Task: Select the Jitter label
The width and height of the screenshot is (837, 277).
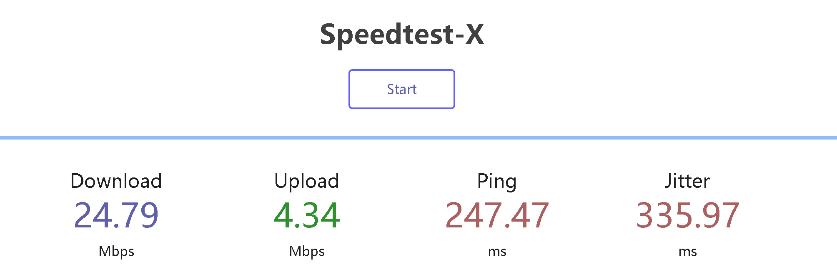Action: [x=687, y=181]
